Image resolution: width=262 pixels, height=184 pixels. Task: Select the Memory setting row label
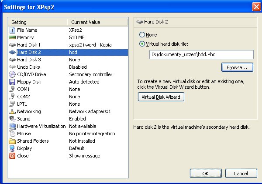coord(25,37)
